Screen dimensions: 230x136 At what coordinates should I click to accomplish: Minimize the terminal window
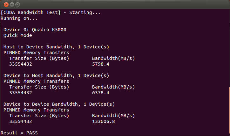pyautogui.click(x=12, y=4)
